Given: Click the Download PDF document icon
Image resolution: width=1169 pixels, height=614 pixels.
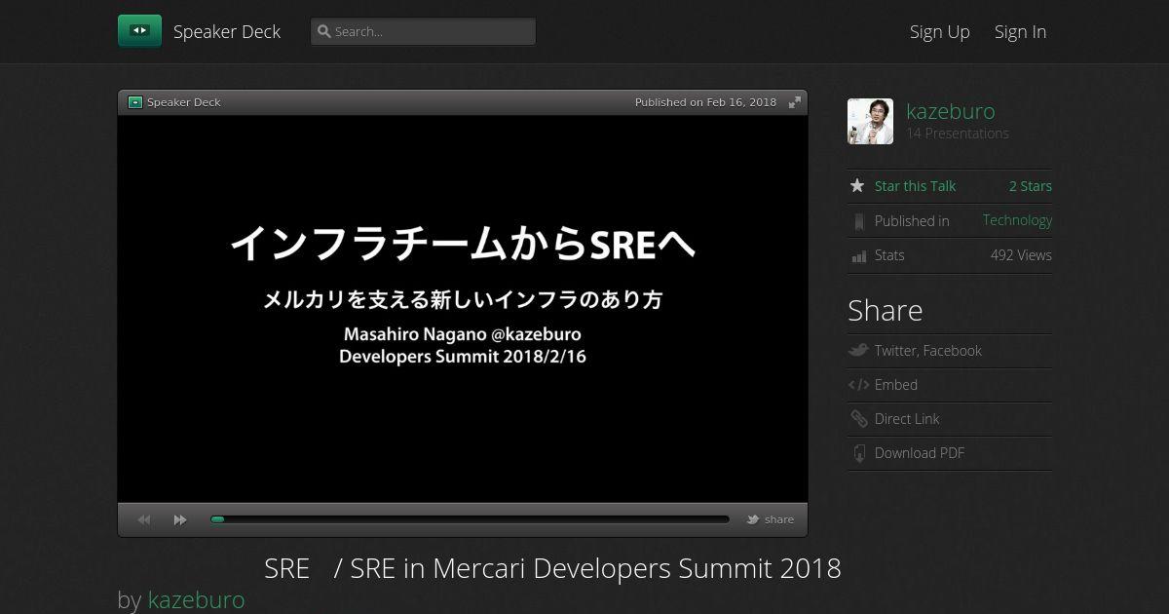Looking at the screenshot, I should click(858, 453).
